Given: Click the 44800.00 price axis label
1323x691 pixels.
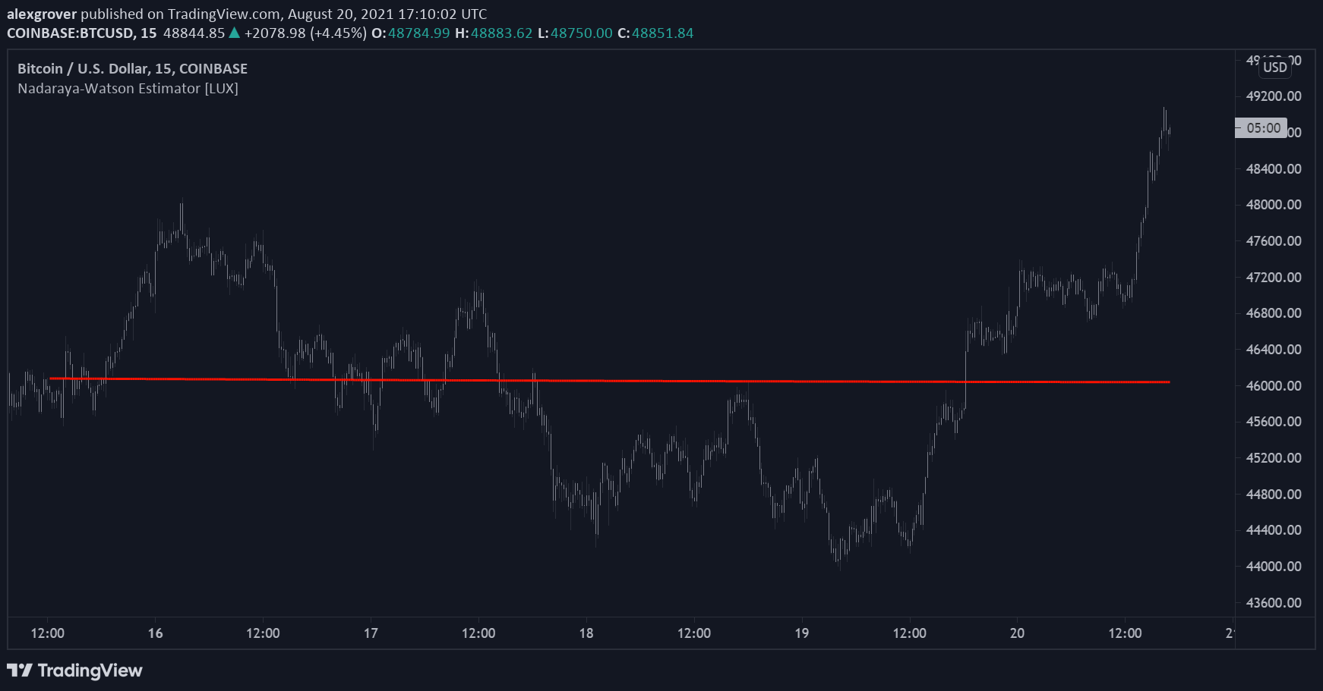Looking at the screenshot, I should tap(1274, 495).
